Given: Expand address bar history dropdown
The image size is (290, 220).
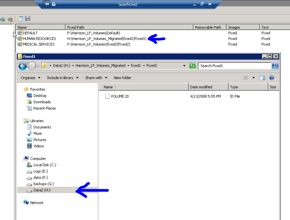Looking at the screenshot, I should [184, 66].
